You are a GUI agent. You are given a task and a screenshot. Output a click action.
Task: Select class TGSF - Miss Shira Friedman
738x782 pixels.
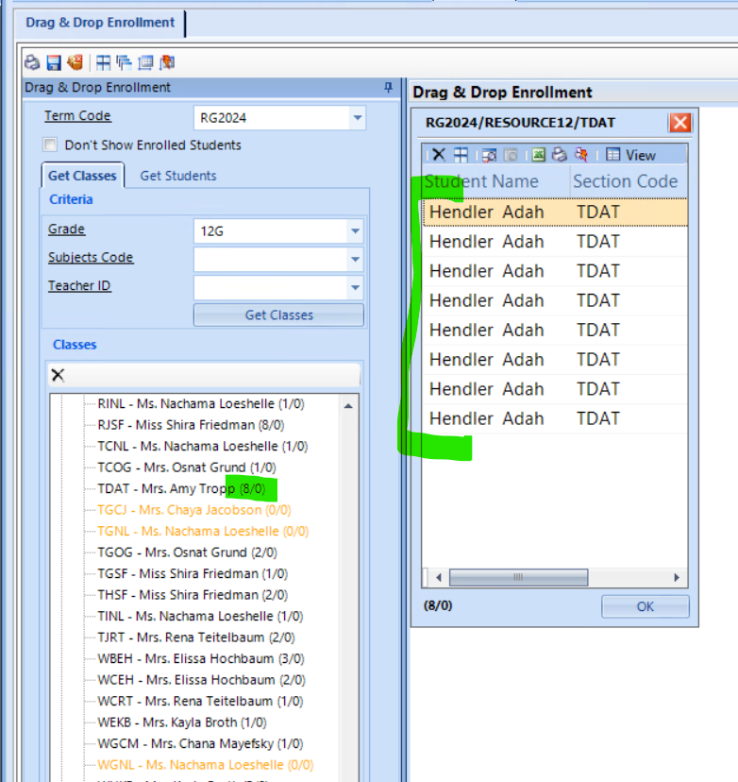pos(193,573)
